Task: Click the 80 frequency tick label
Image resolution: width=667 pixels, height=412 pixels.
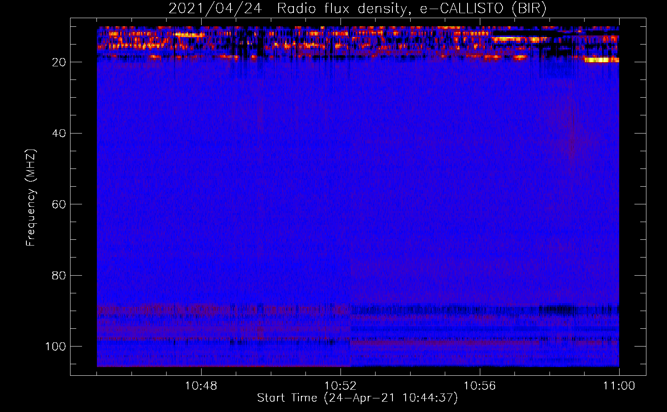Action: click(59, 275)
